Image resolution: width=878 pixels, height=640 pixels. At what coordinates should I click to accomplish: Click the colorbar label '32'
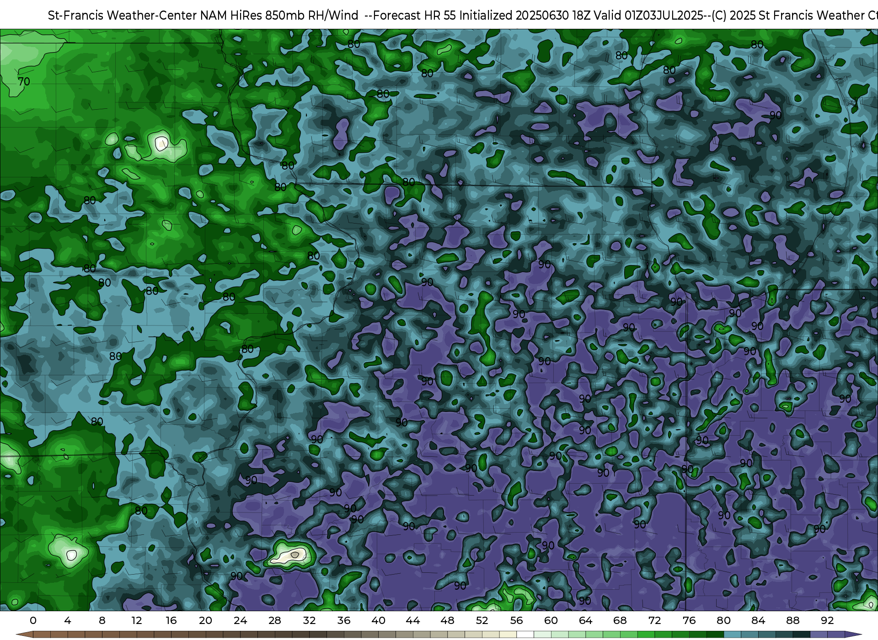click(x=309, y=620)
